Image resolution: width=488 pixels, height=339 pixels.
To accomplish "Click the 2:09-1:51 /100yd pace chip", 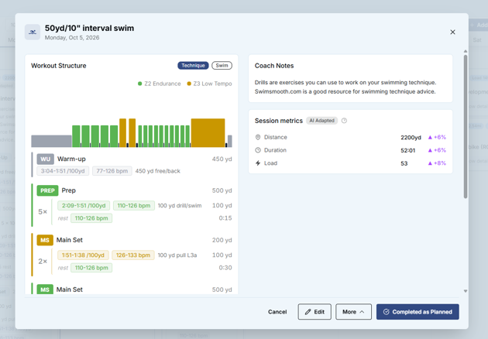I will coord(84,206).
